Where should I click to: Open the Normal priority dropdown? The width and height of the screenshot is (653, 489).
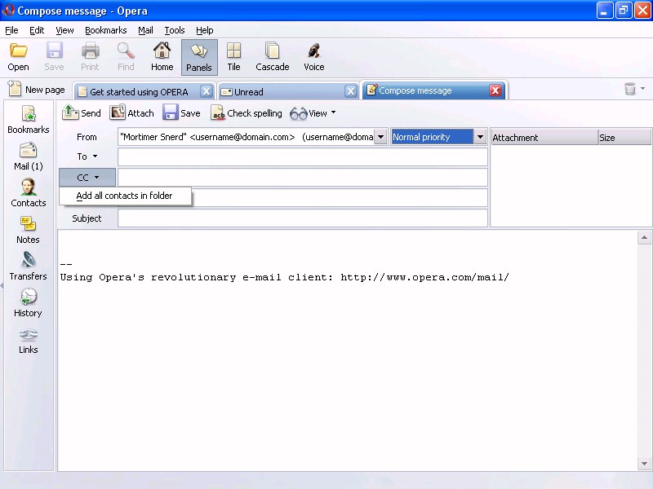click(x=480, y=137)
